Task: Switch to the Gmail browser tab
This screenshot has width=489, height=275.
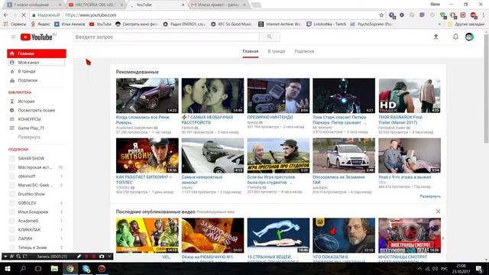Action: click(219, 5)
